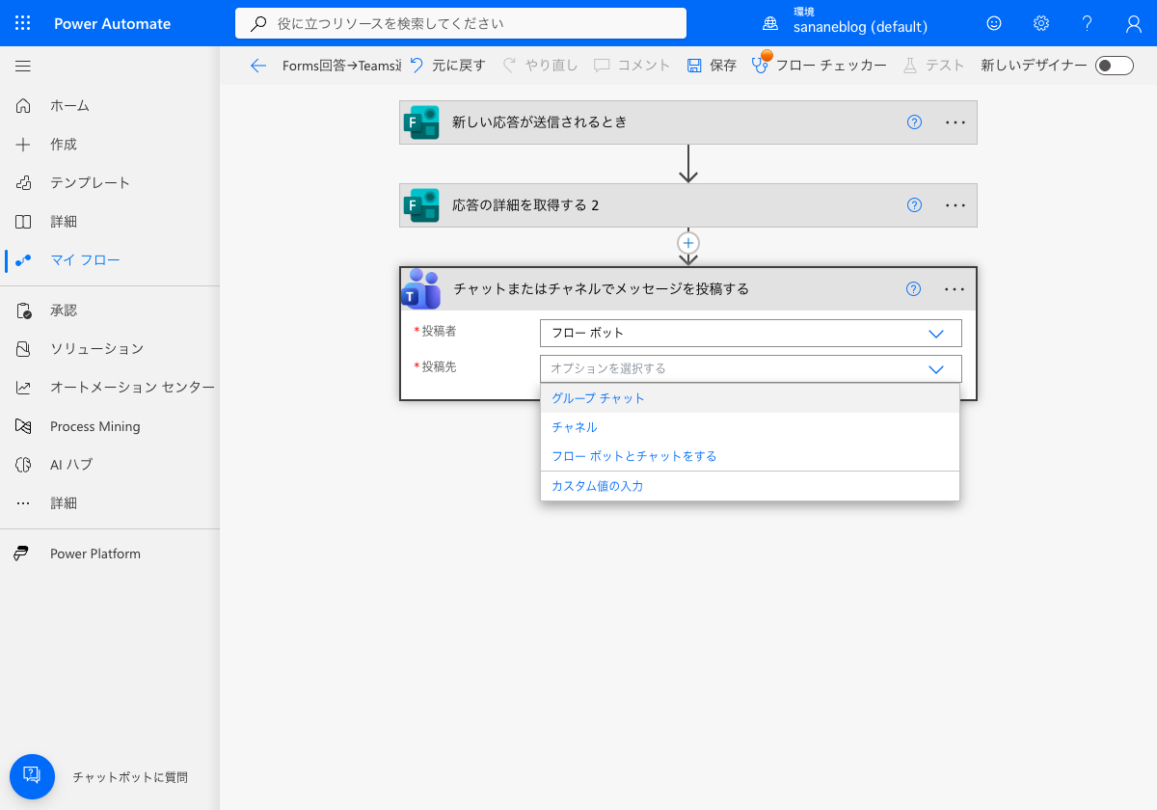Save the flow with 保存
Viewport: 1157px width, 810px height.
coord(712,66)
